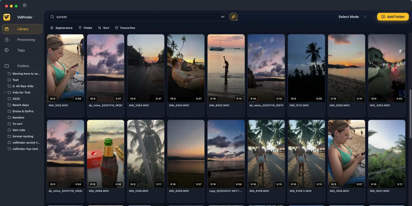Focus the search field containing sunset

pyautogui.click(x=138, y=17)
